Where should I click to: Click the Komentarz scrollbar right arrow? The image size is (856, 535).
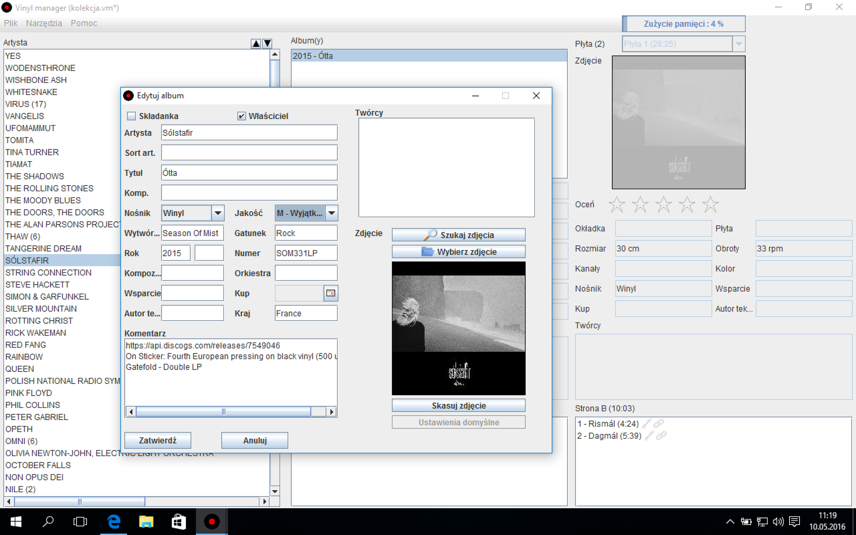coord(331,412)
